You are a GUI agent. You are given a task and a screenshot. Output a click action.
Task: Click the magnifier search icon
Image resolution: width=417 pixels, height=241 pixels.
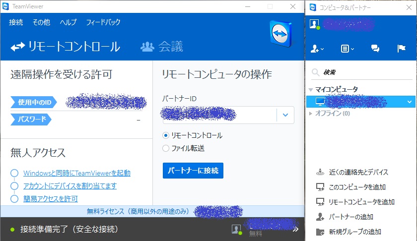315,72
